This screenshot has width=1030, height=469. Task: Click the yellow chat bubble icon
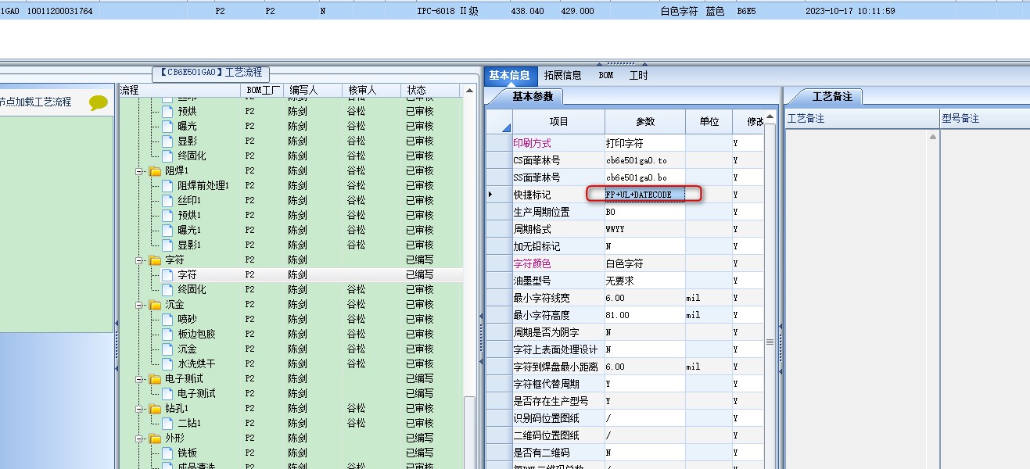pyautogui.click(x=99, y=102)
